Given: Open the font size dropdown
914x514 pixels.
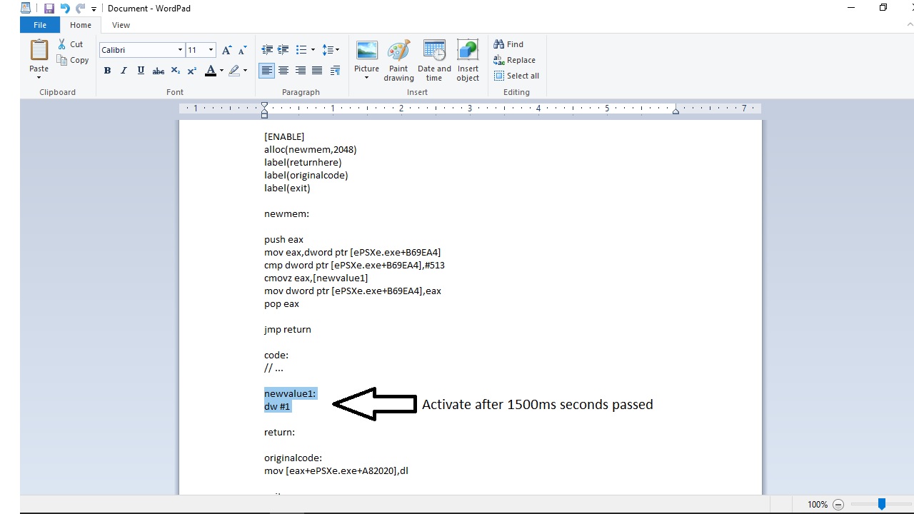Looking at the screenshot, I should [211, 50].
